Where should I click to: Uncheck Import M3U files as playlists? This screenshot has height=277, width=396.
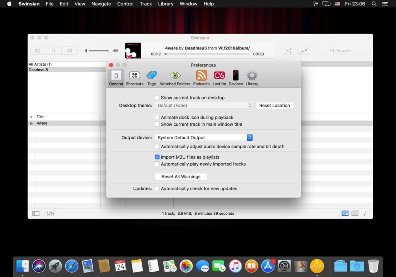tap(157, 157)
